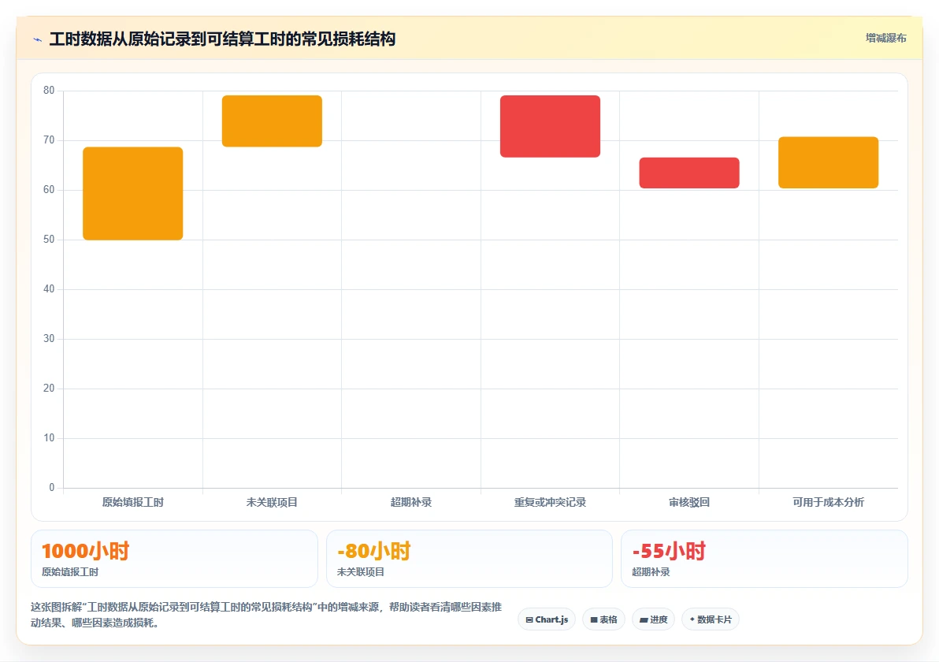Click the red 重复或冲突记录 bar
939x662 pixels.
(x=551, y=126)
